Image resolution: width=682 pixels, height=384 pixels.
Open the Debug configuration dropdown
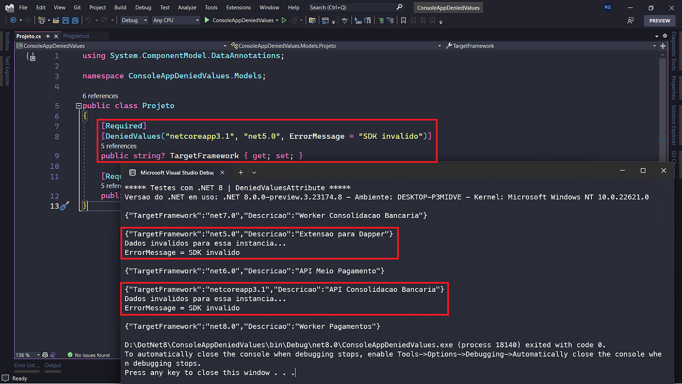(x=134, y=20)
